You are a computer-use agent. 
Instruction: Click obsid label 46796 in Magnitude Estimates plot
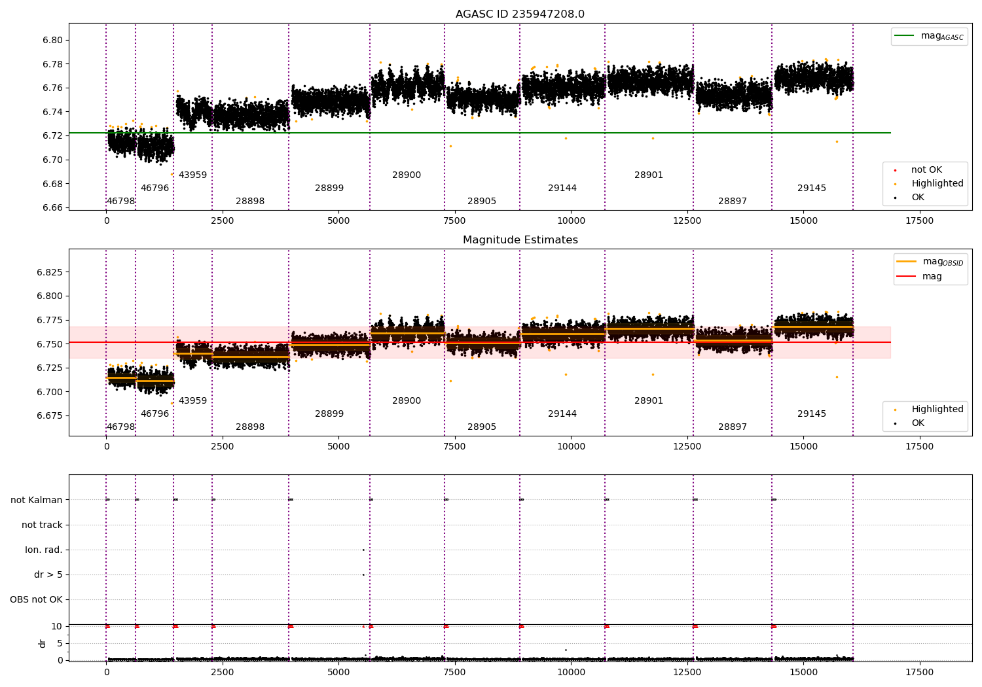coord(155,414)
